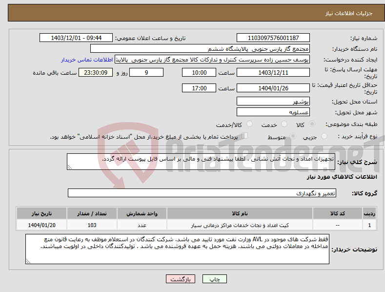Click the resize grip of buyer notes textarea

28,262
